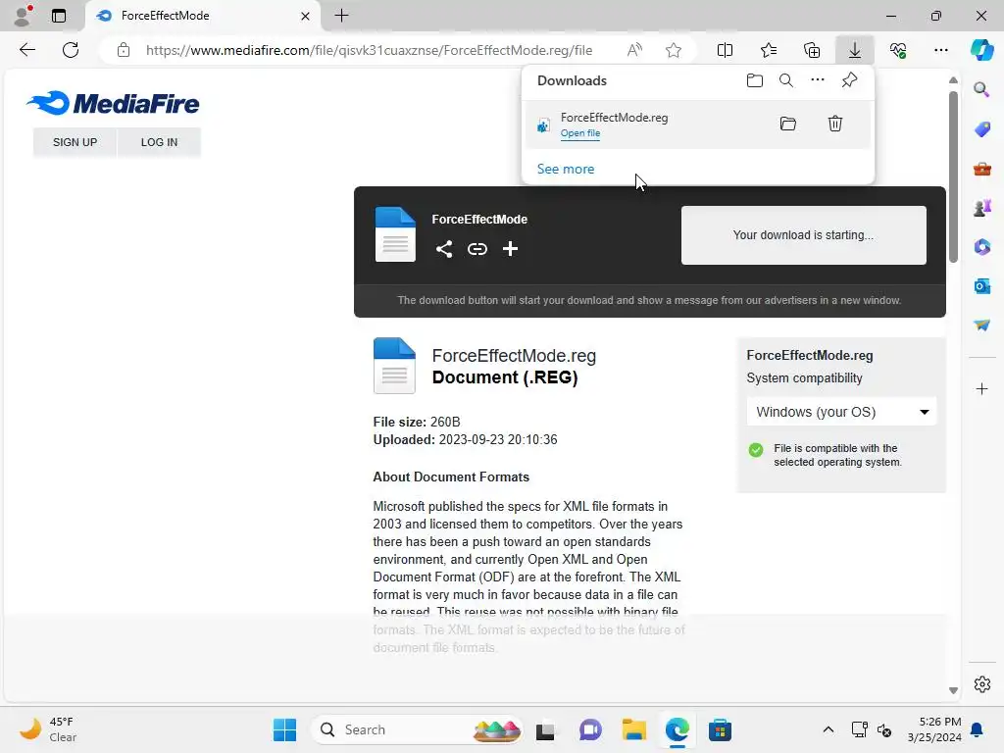
Task: Show ForceEffectMode.reg in folder
Action: tap(787, 124)
